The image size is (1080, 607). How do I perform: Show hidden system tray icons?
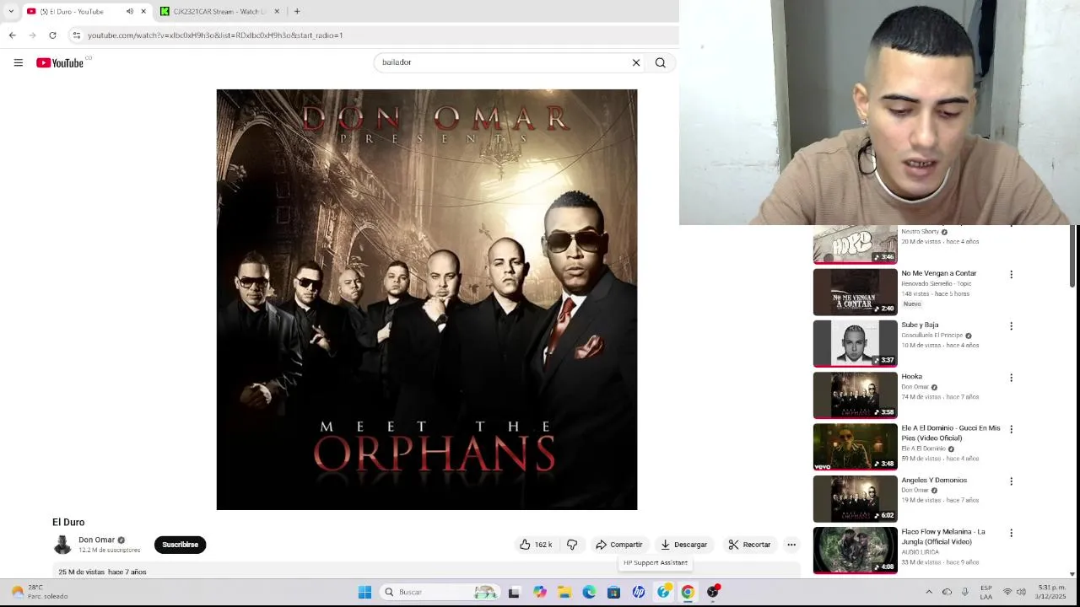[x=929, y=592]
